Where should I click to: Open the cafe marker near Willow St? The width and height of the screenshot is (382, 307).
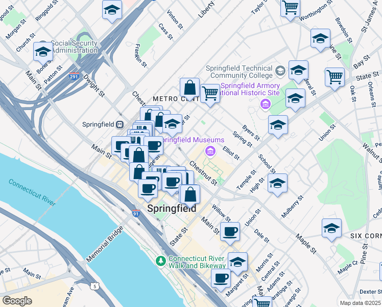click(230, 232)
